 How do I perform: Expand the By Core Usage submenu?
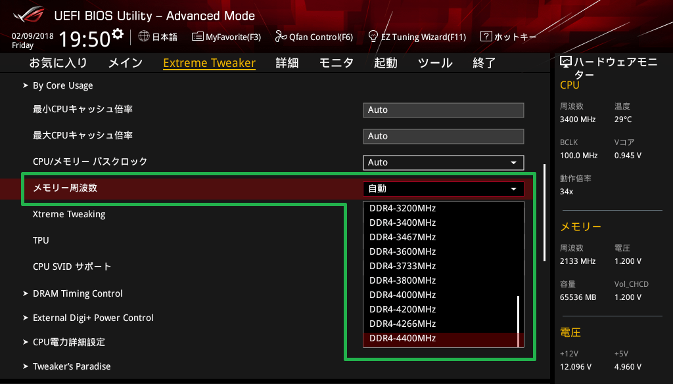[x=62, y=86]
